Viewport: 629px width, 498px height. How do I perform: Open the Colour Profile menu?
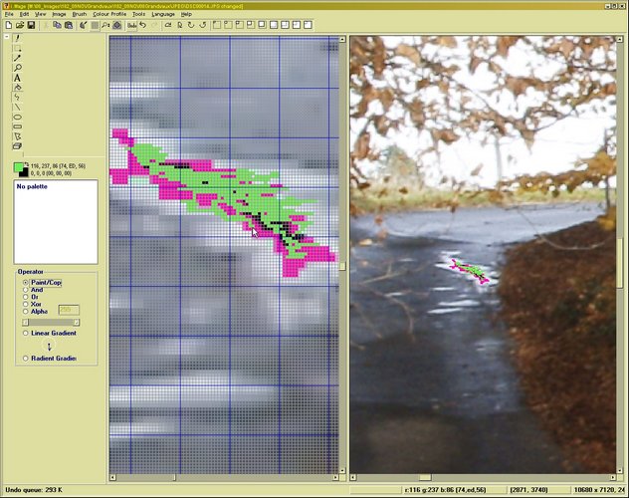click(109, 14)
